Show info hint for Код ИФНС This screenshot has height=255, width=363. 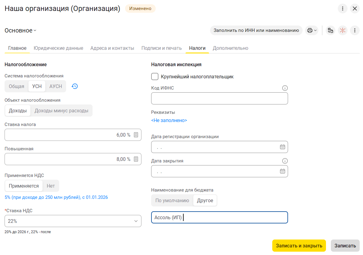pos(285,88)
